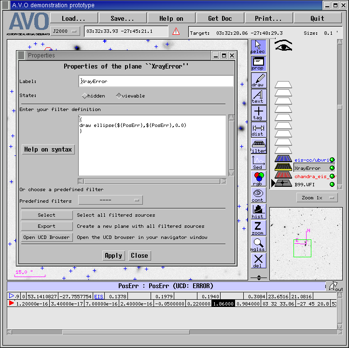This screenshot has width=349, height=348.
Task: Expand the Zoom 1x dropdown
Action: [x=316, y=198]
